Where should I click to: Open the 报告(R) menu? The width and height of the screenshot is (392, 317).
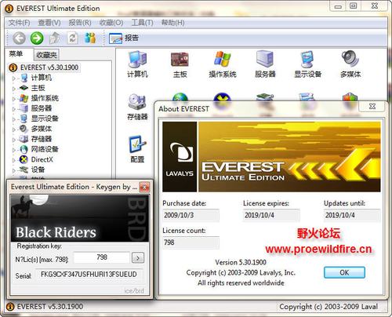coord(80,23)
